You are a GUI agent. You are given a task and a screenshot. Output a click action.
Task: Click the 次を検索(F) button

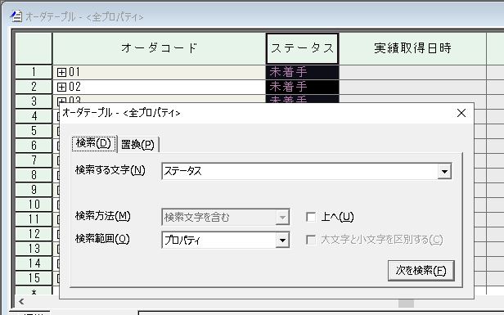pos(421,271)
